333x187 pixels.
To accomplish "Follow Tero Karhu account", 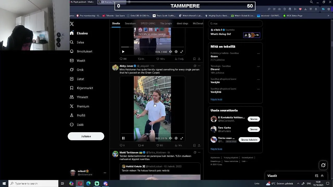I will click(254, 129).
